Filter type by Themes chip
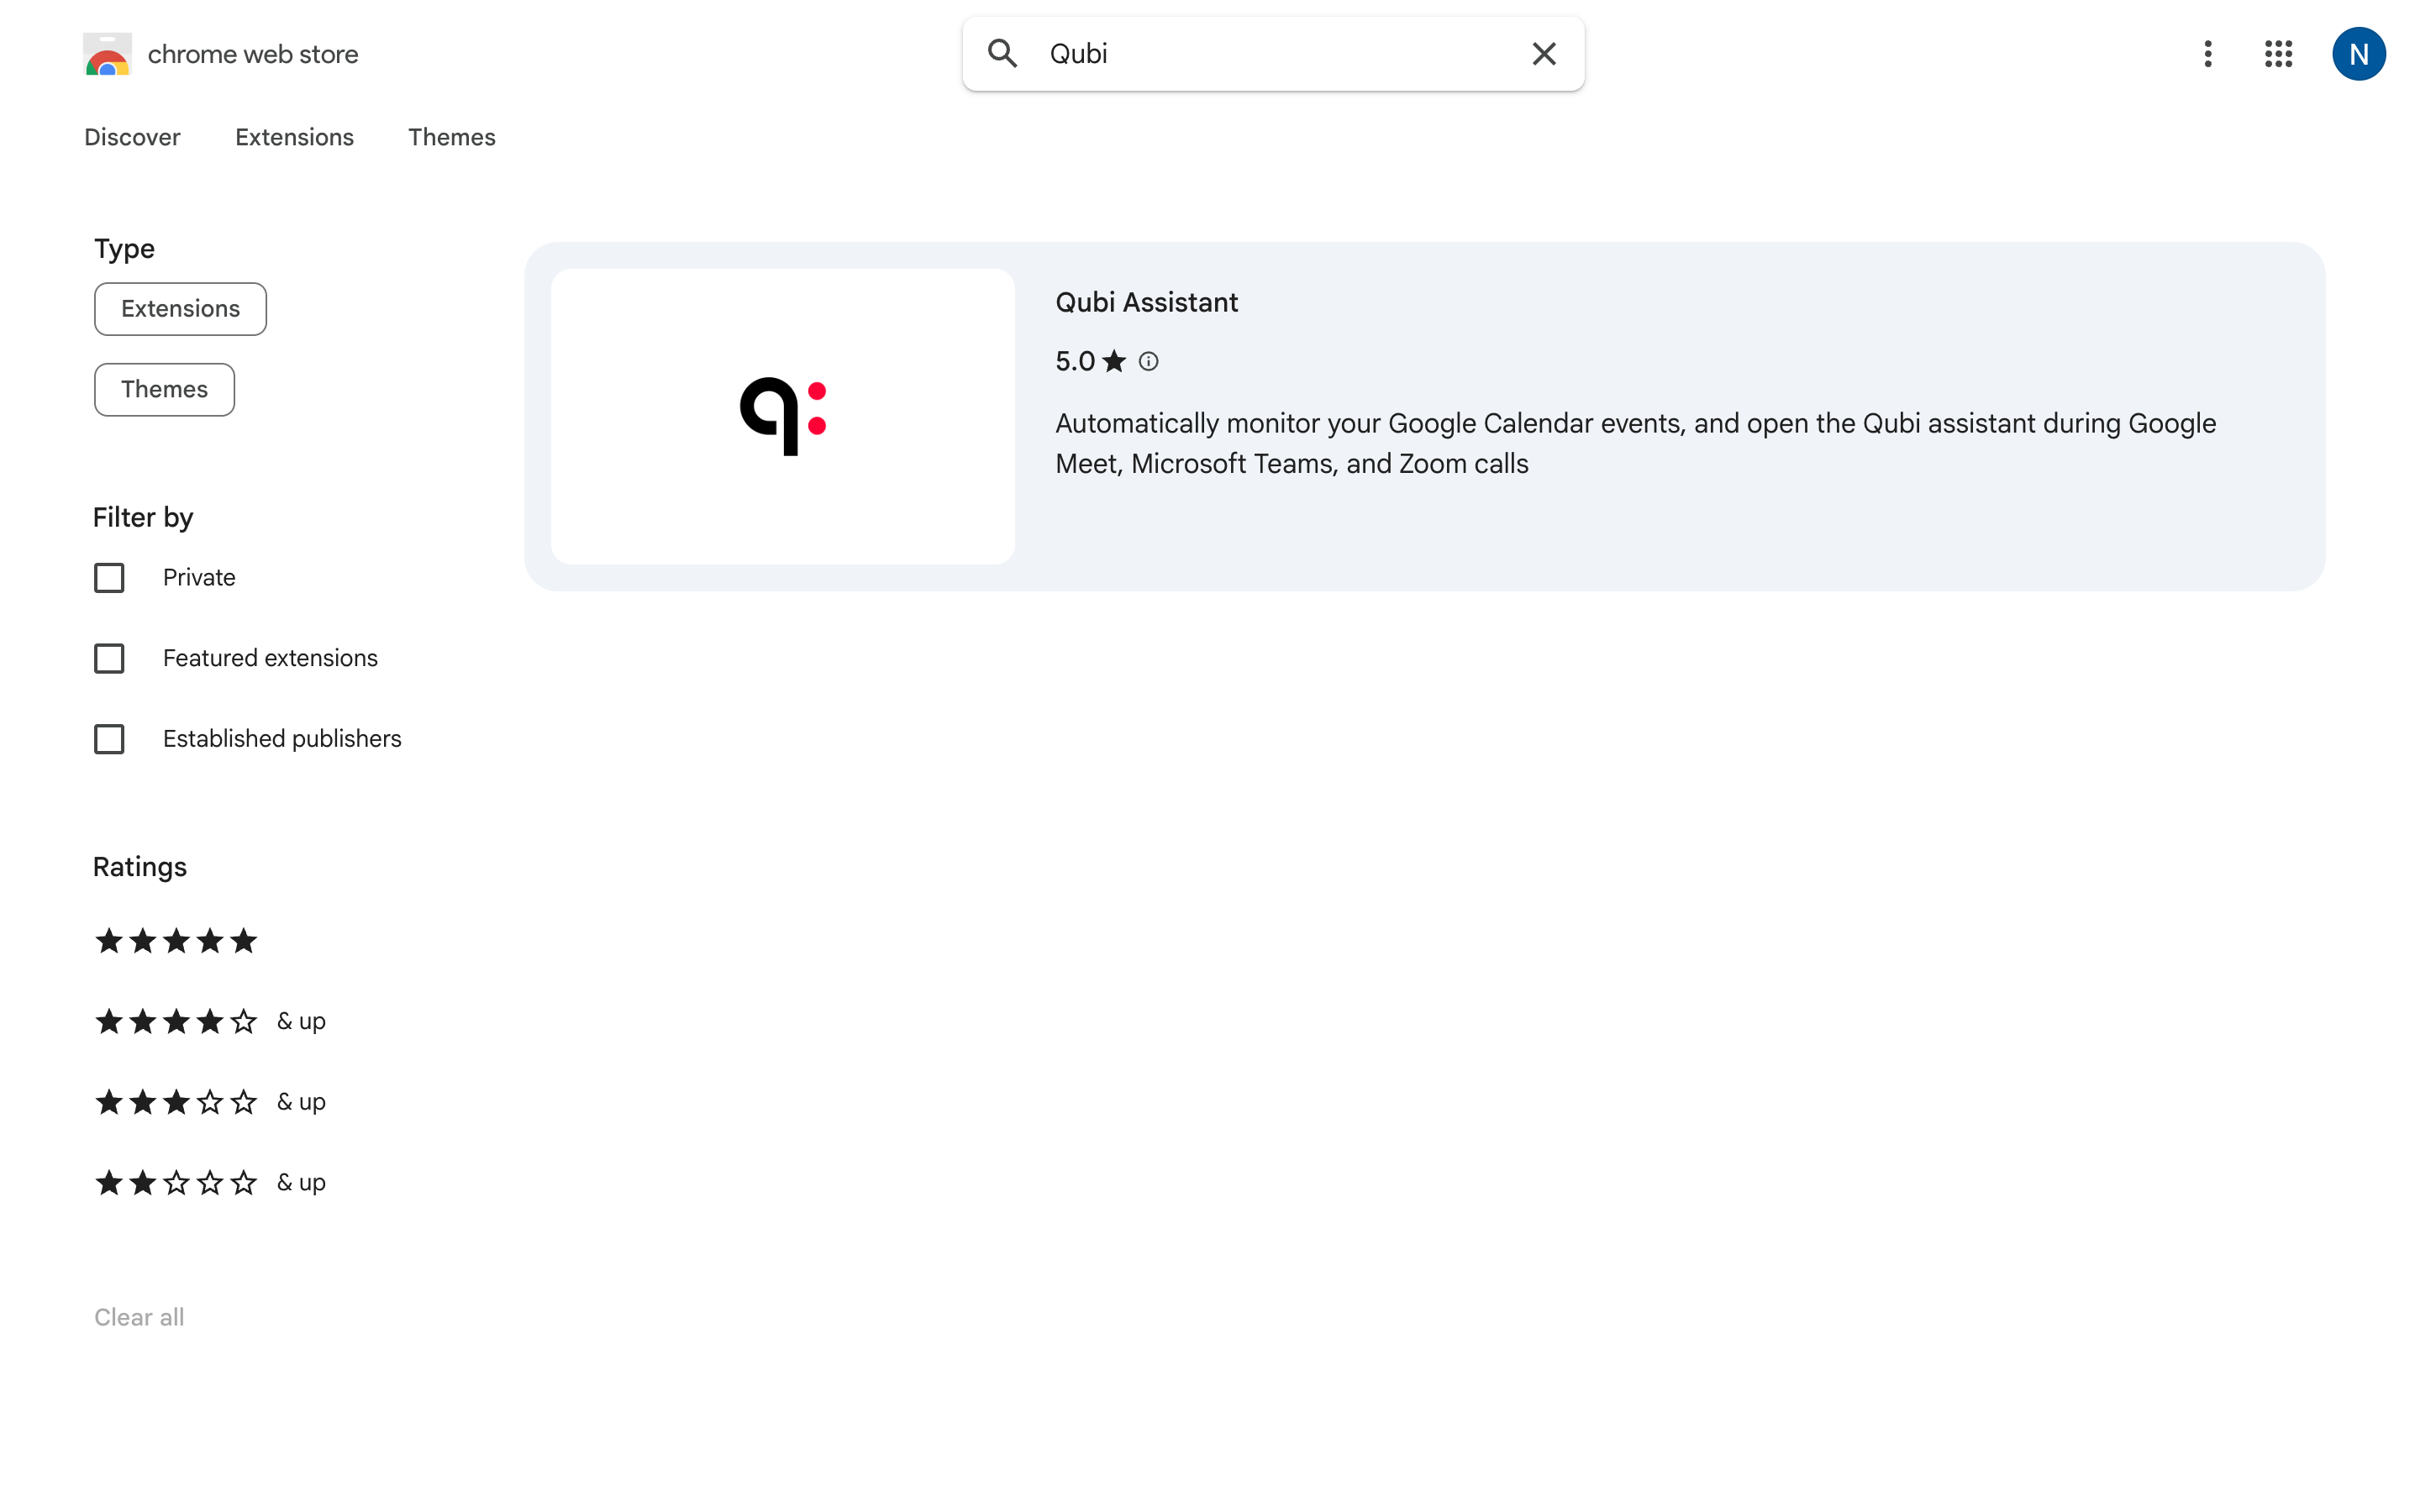The image size is (2420, 1512). (164, 390)
